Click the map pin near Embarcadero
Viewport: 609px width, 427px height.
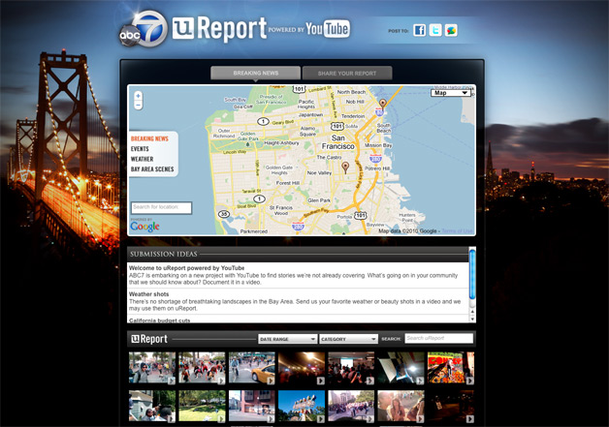click(x=383, y=104)
